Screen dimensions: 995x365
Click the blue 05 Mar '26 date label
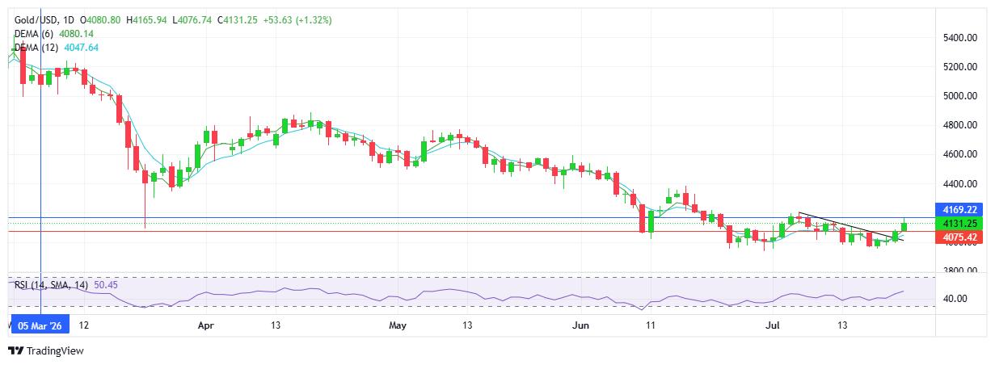tap(40, 325)
